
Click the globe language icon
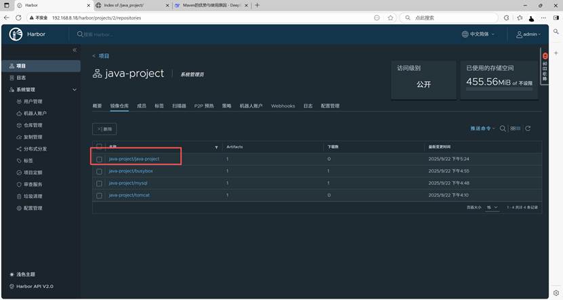(465, 34)
